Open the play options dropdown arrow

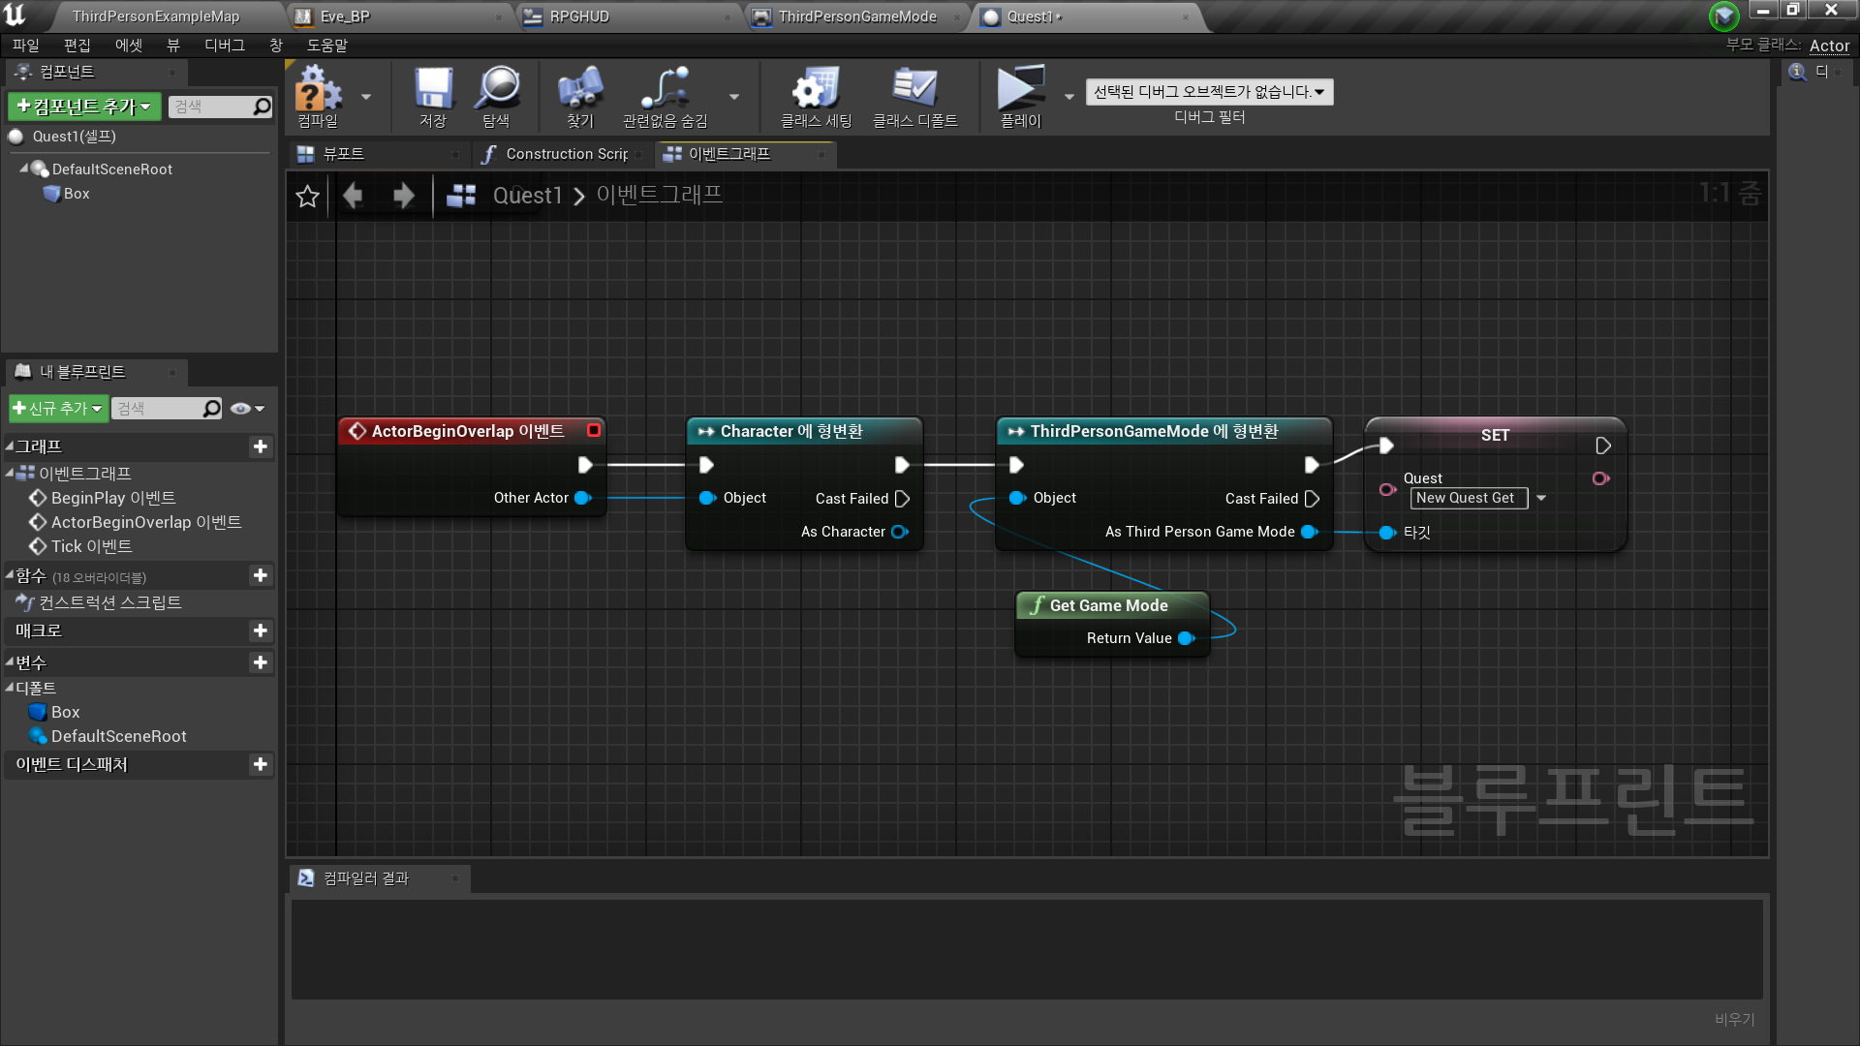[1069, 97]
